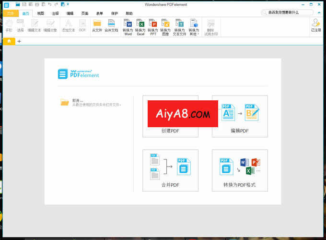Open the 合并文档 combine documents tool

coord(111,26)
